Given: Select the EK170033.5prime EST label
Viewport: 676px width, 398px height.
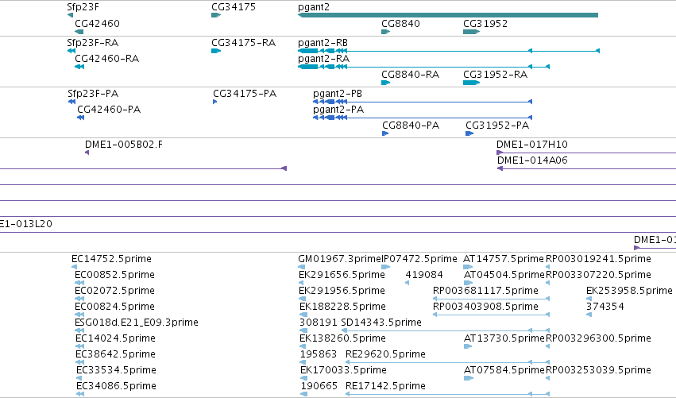Looking at the screenshot, I should pos(343,370).
